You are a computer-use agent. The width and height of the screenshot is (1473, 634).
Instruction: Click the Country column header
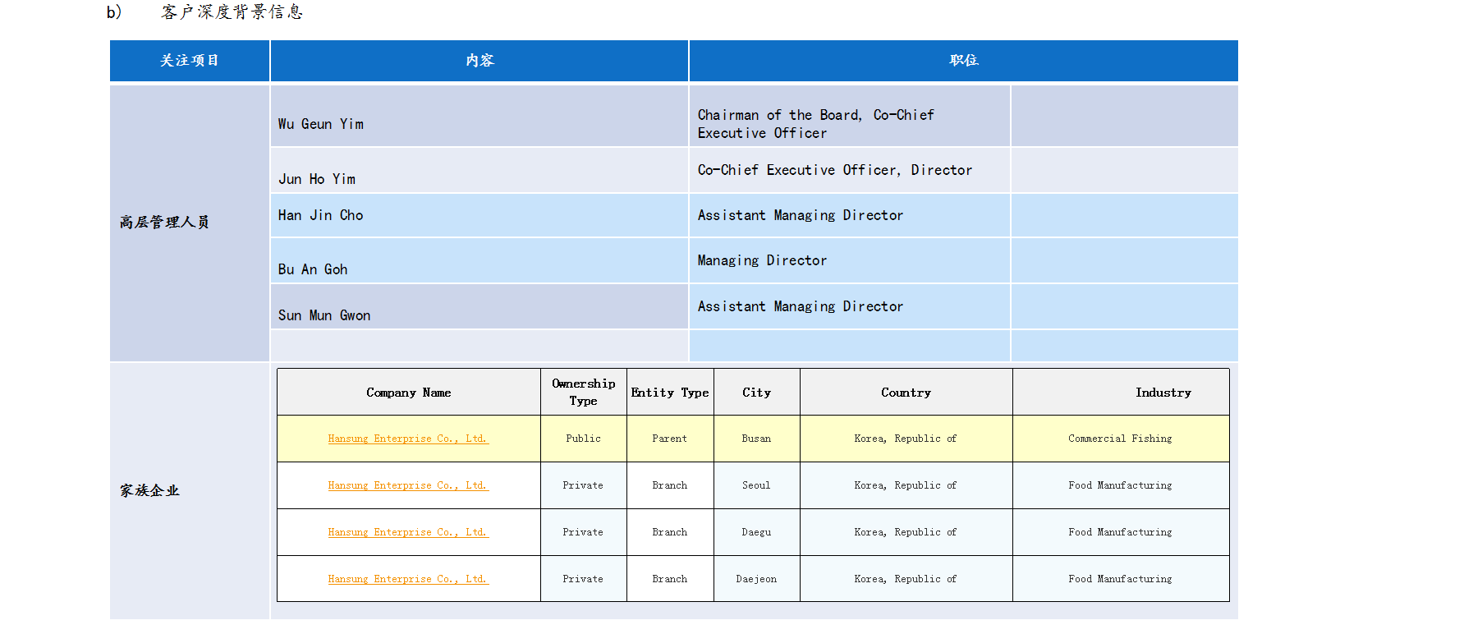(906, 393)
